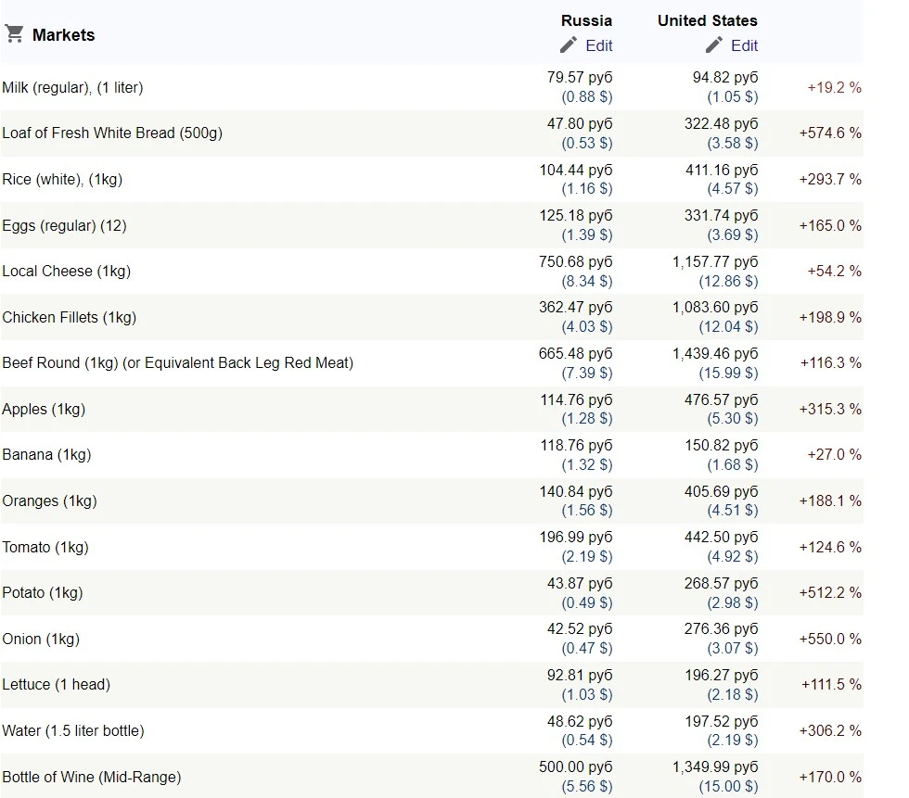Select the Apples (1kg) label

tap(44, 409)
